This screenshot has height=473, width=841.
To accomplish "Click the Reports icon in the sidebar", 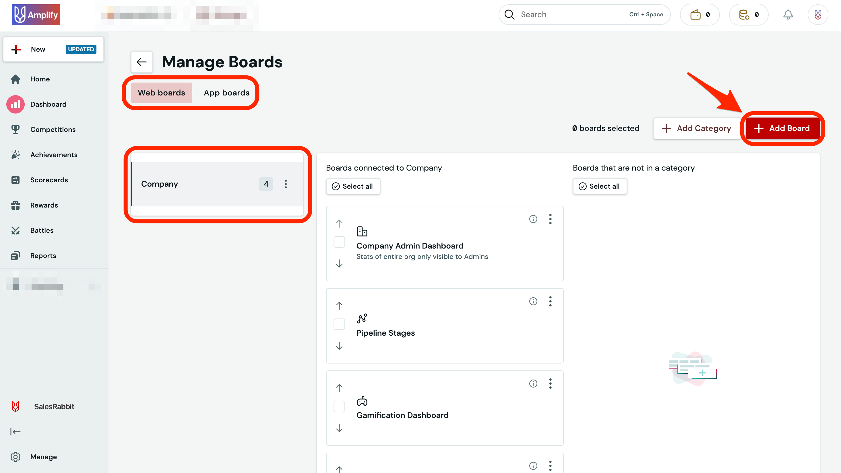I will (15, 256).
